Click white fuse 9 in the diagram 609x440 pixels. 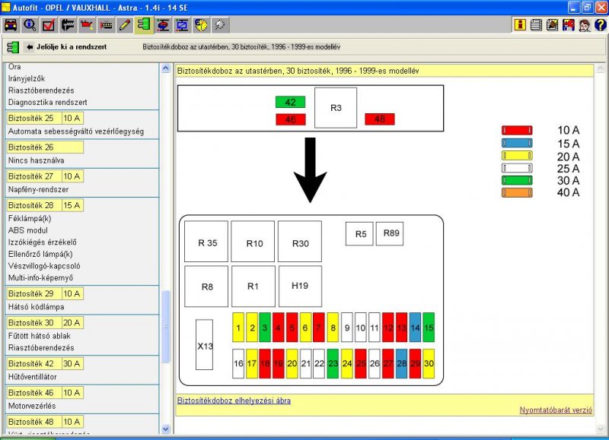347,328
